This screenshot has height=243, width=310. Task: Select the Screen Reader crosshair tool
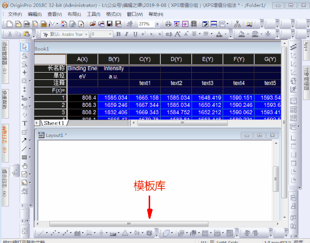(x=25, y=73)
